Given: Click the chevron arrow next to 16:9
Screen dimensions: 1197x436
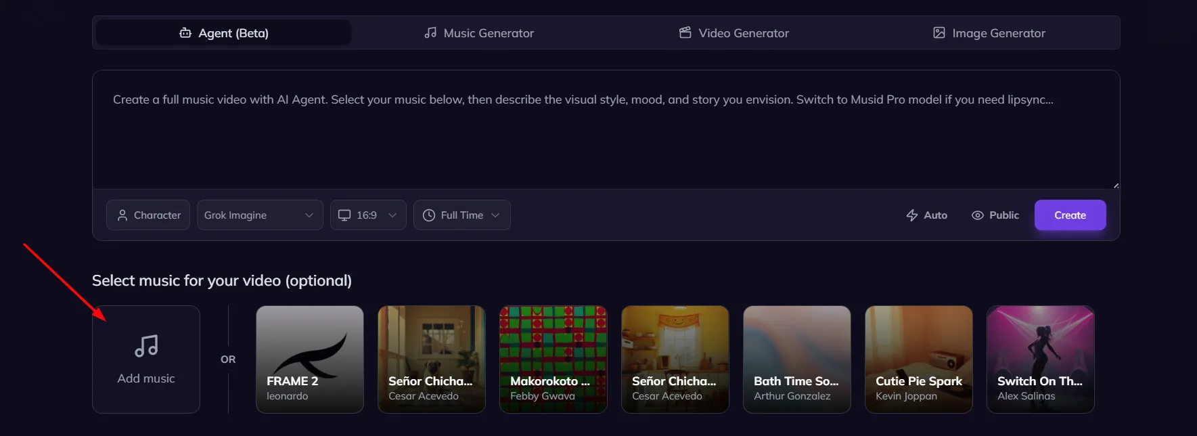Looking at the screenshot, I should point(392,215).
